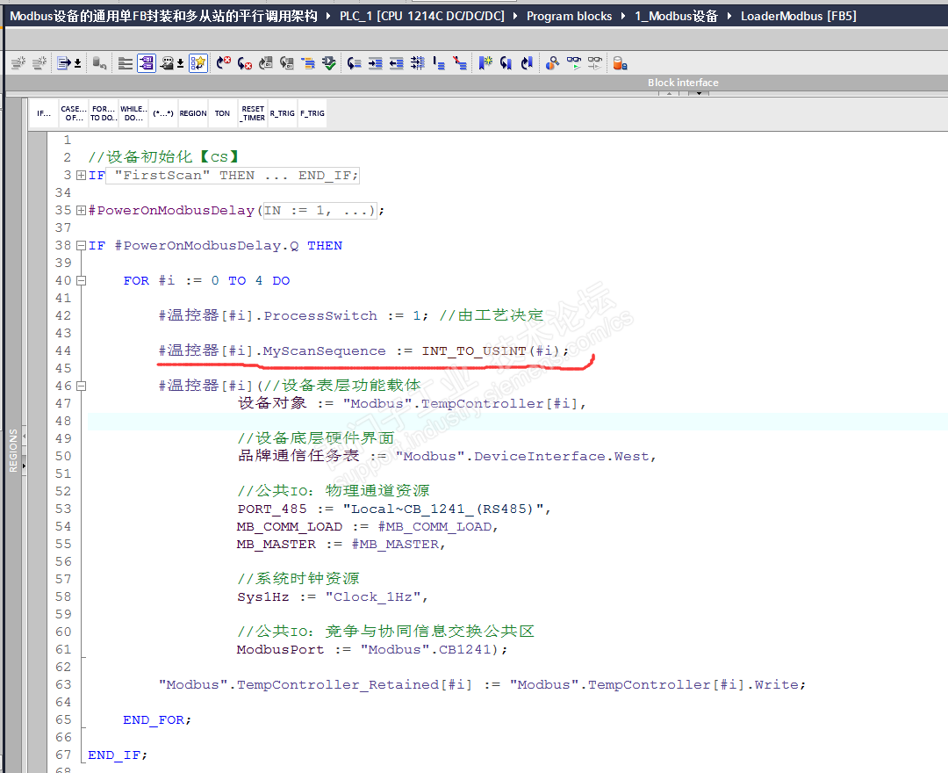948x773 pixels.
Task: Click the lower arrow on the REGIONS panel edge
Action: (x=25, y=466)
